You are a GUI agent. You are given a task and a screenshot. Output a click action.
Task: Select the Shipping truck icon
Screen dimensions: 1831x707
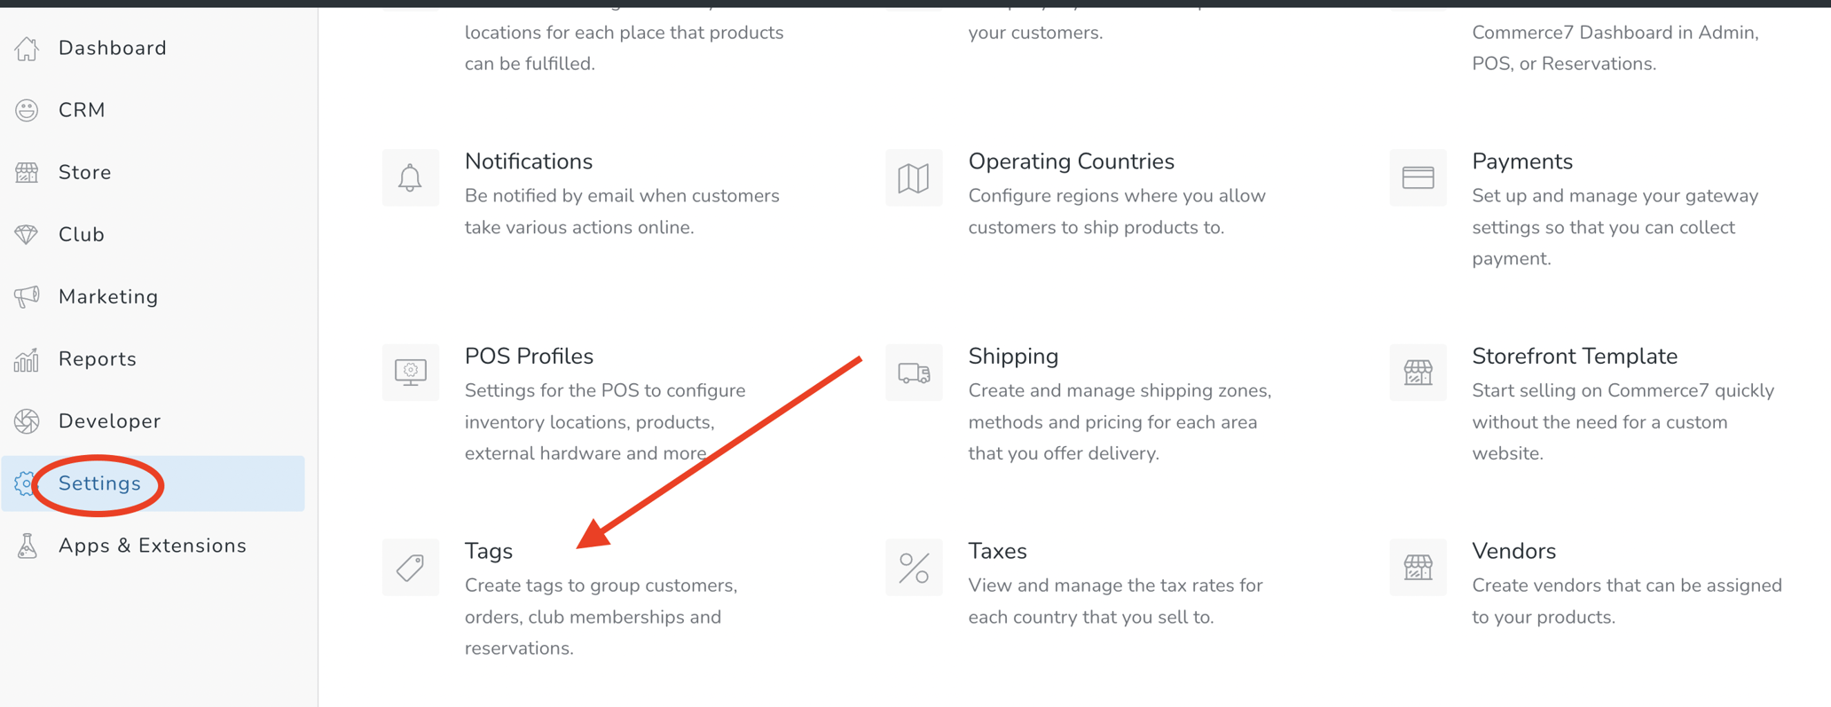(913, 372)
